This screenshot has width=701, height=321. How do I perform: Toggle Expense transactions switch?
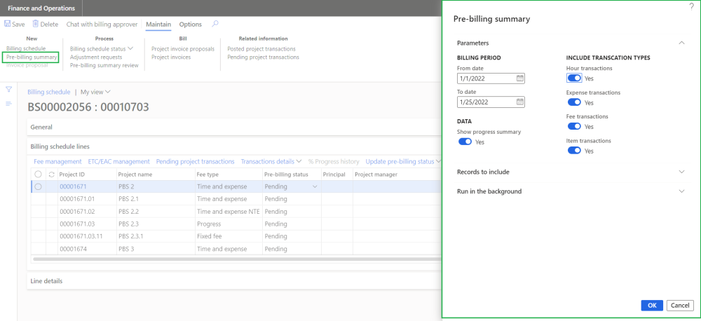[574, 102]
